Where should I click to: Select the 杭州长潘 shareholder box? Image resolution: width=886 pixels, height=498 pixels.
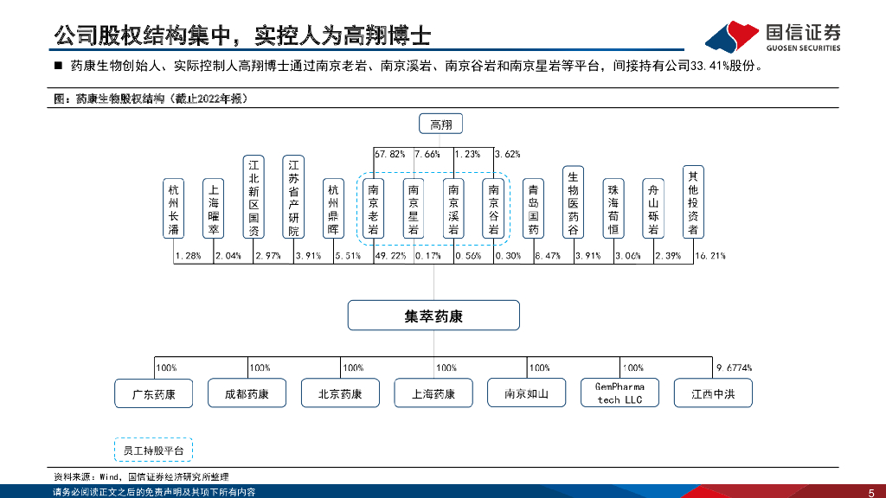pyautogui.click(x=173, y=208)
